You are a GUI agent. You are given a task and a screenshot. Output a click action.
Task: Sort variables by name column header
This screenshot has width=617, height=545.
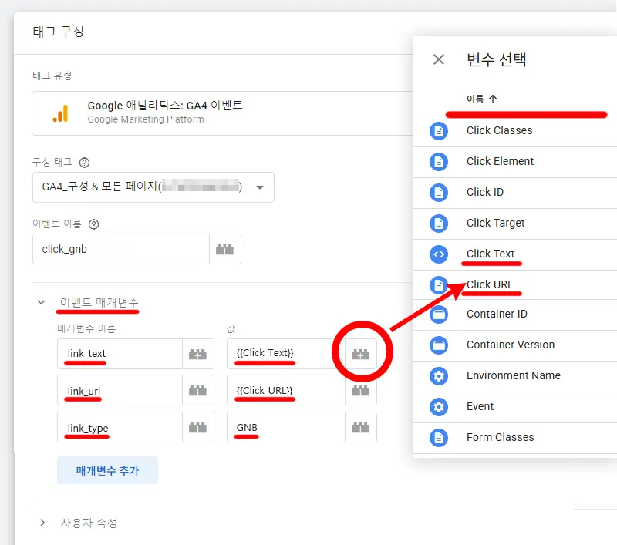pos(482,99)
